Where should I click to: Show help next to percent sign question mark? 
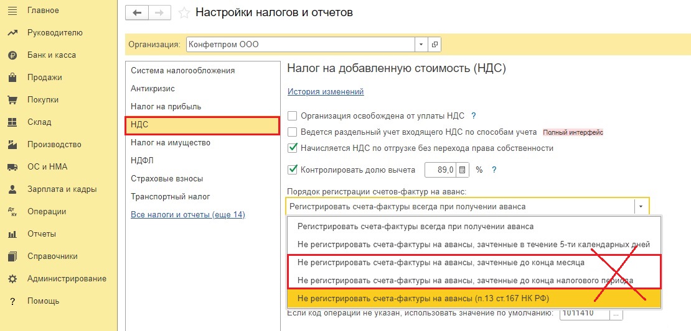pyautogui.click(x=494, y=170)
